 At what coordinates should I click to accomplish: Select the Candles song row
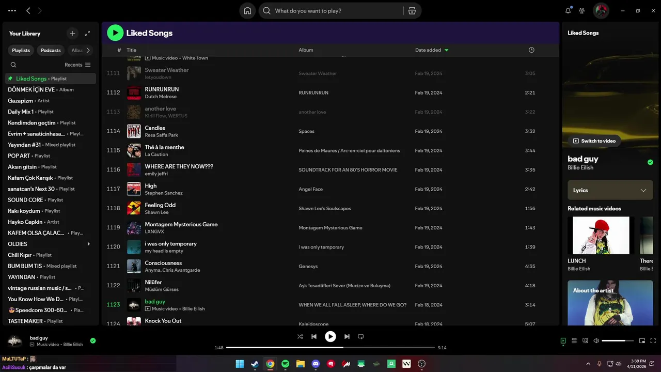tap(330, 131)
